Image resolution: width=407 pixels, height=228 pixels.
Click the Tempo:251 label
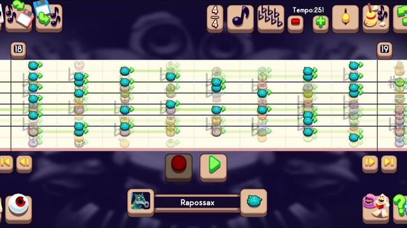(308, 10)
